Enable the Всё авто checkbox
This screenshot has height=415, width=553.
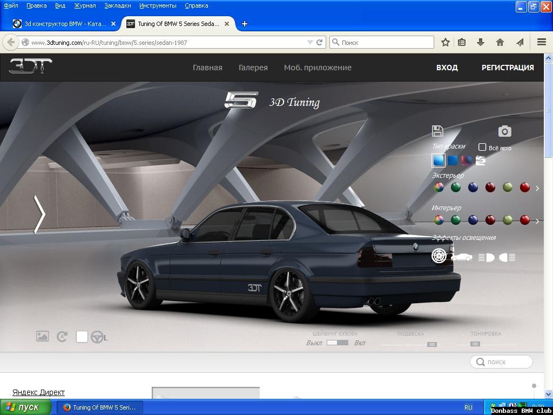[x=482, y=147]
